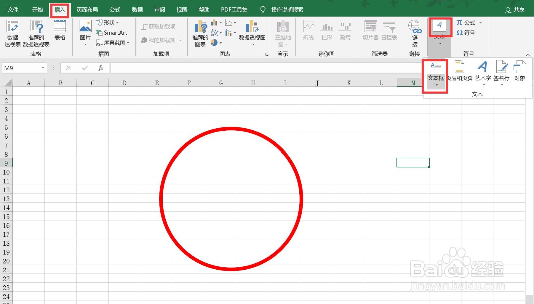Insert a Table (表格)
The width and height of the screenshot is (534, 304).
click(60, 30)
